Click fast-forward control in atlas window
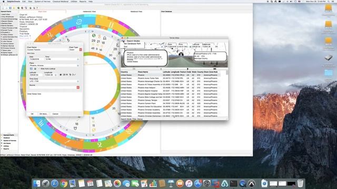This screenshot has width=337, height=189. [215, 69]
